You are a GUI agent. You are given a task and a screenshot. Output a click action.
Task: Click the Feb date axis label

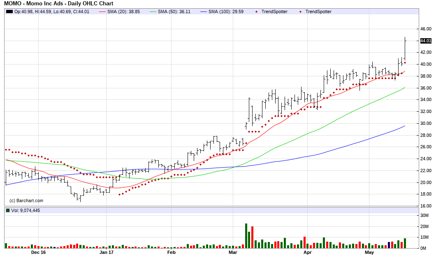click(171, 253)
